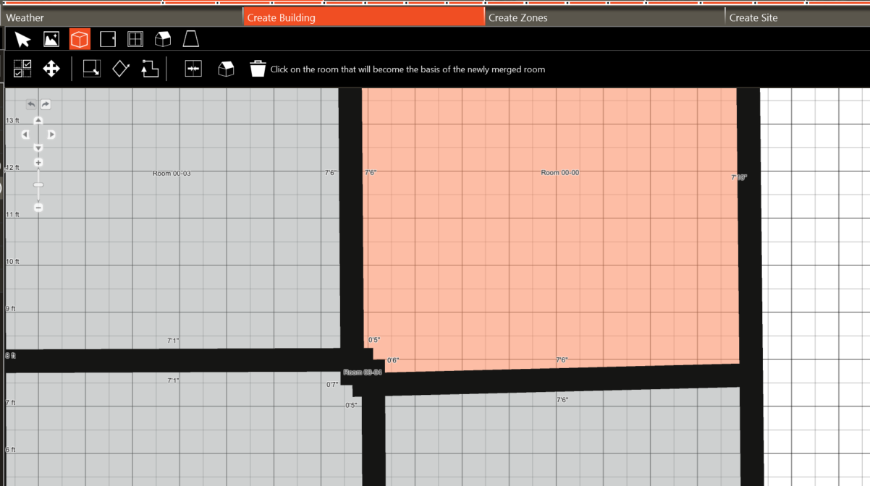Viewport: 870px width, 486px height.
Task: Zoom in with the plus button
Action: (x=38, y=163)
